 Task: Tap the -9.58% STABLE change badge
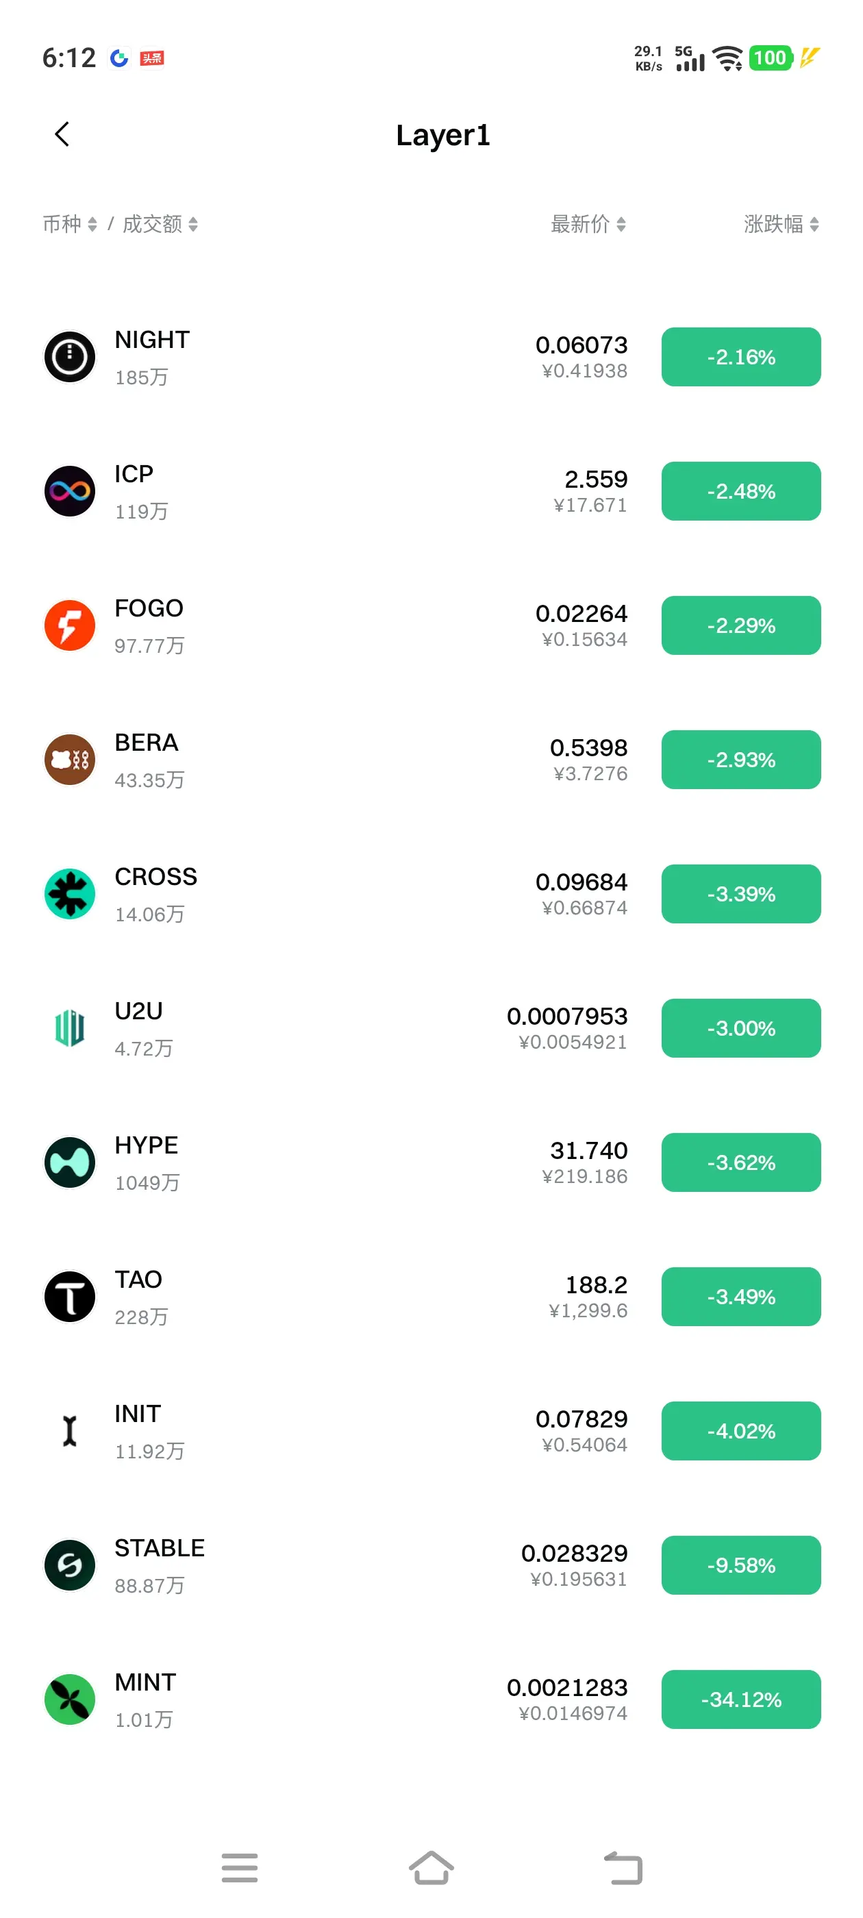coord(740,1565)
